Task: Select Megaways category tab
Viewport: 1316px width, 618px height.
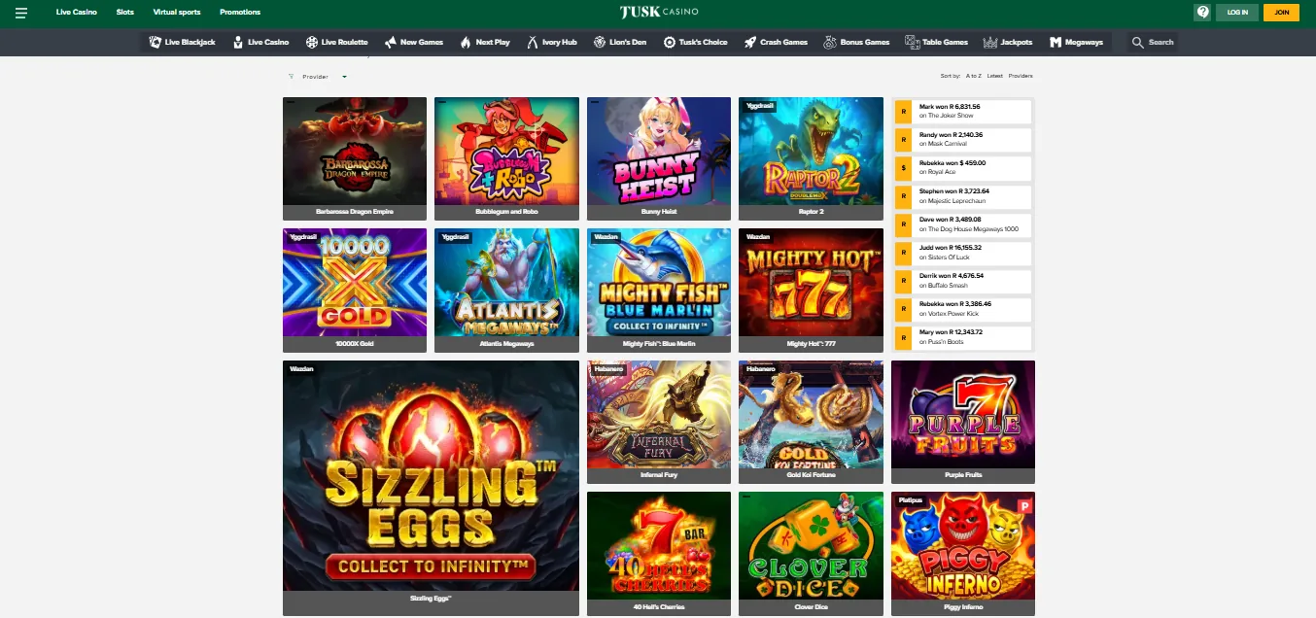Action: 1076,43
